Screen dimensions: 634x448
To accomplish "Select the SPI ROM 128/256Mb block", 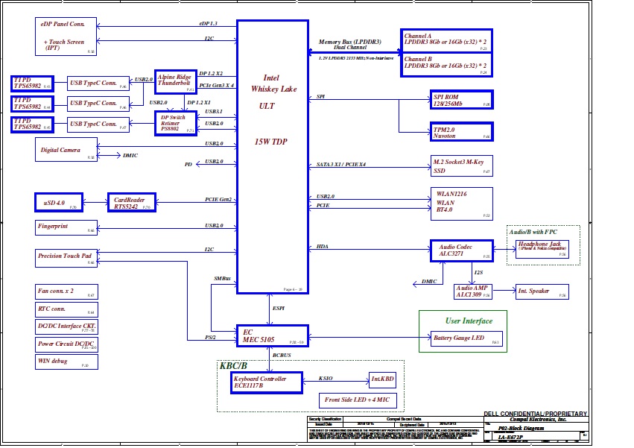I will pos(462,100).
